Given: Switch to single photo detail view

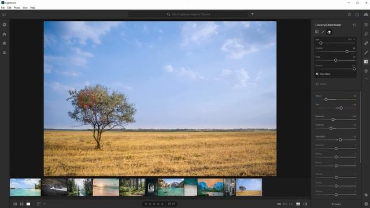Looking at the screenshot, I should [28, 204].
